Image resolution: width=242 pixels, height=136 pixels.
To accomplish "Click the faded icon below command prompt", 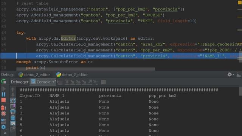I will [13, 129].
